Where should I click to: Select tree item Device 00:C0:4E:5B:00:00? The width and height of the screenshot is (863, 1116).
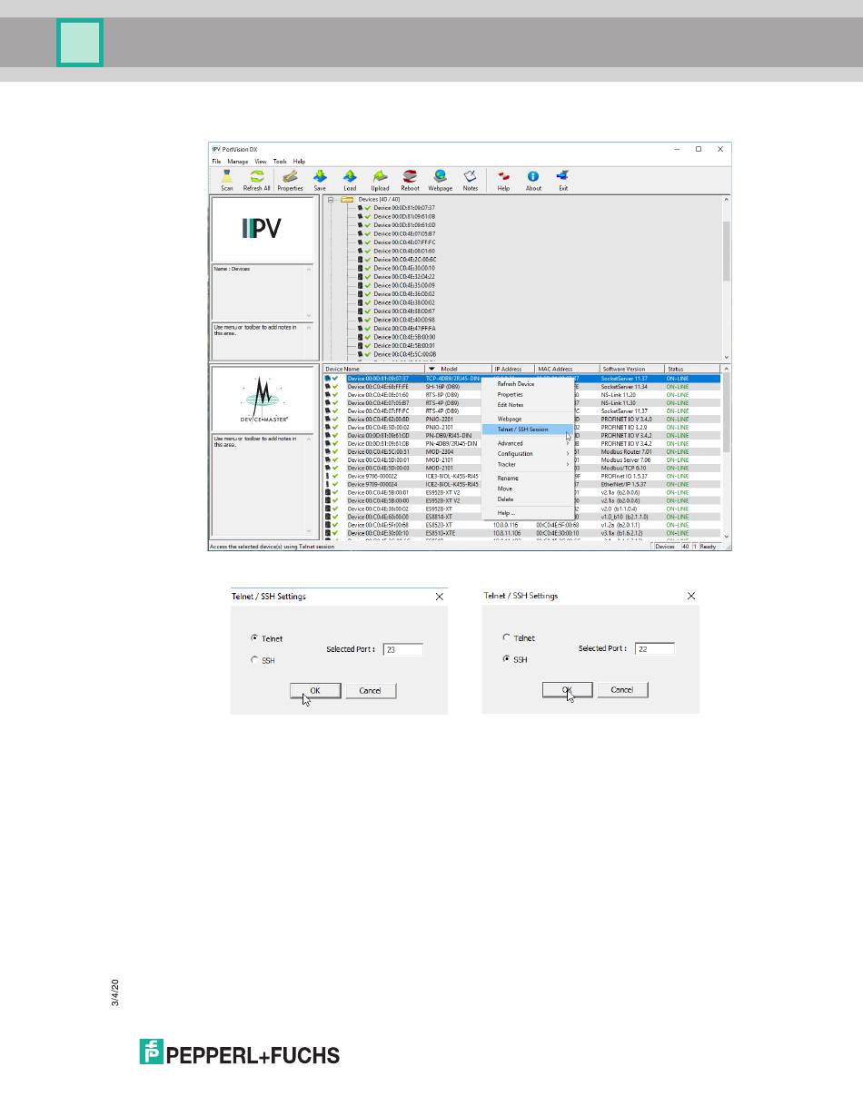point(404,337)
